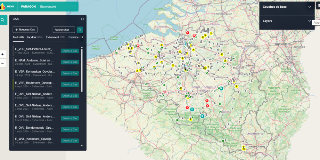Open the MENU button

[10, 6]
